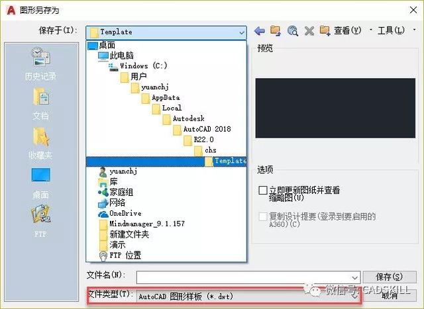Select the Mindmanager_9.1.157 folder
This screenshot has width=424, height=309.
[142, 224]
